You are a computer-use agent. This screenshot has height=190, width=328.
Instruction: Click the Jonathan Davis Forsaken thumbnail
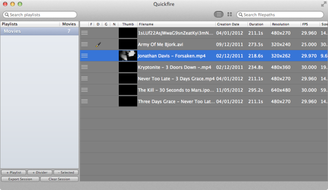[x=128, y=56]
